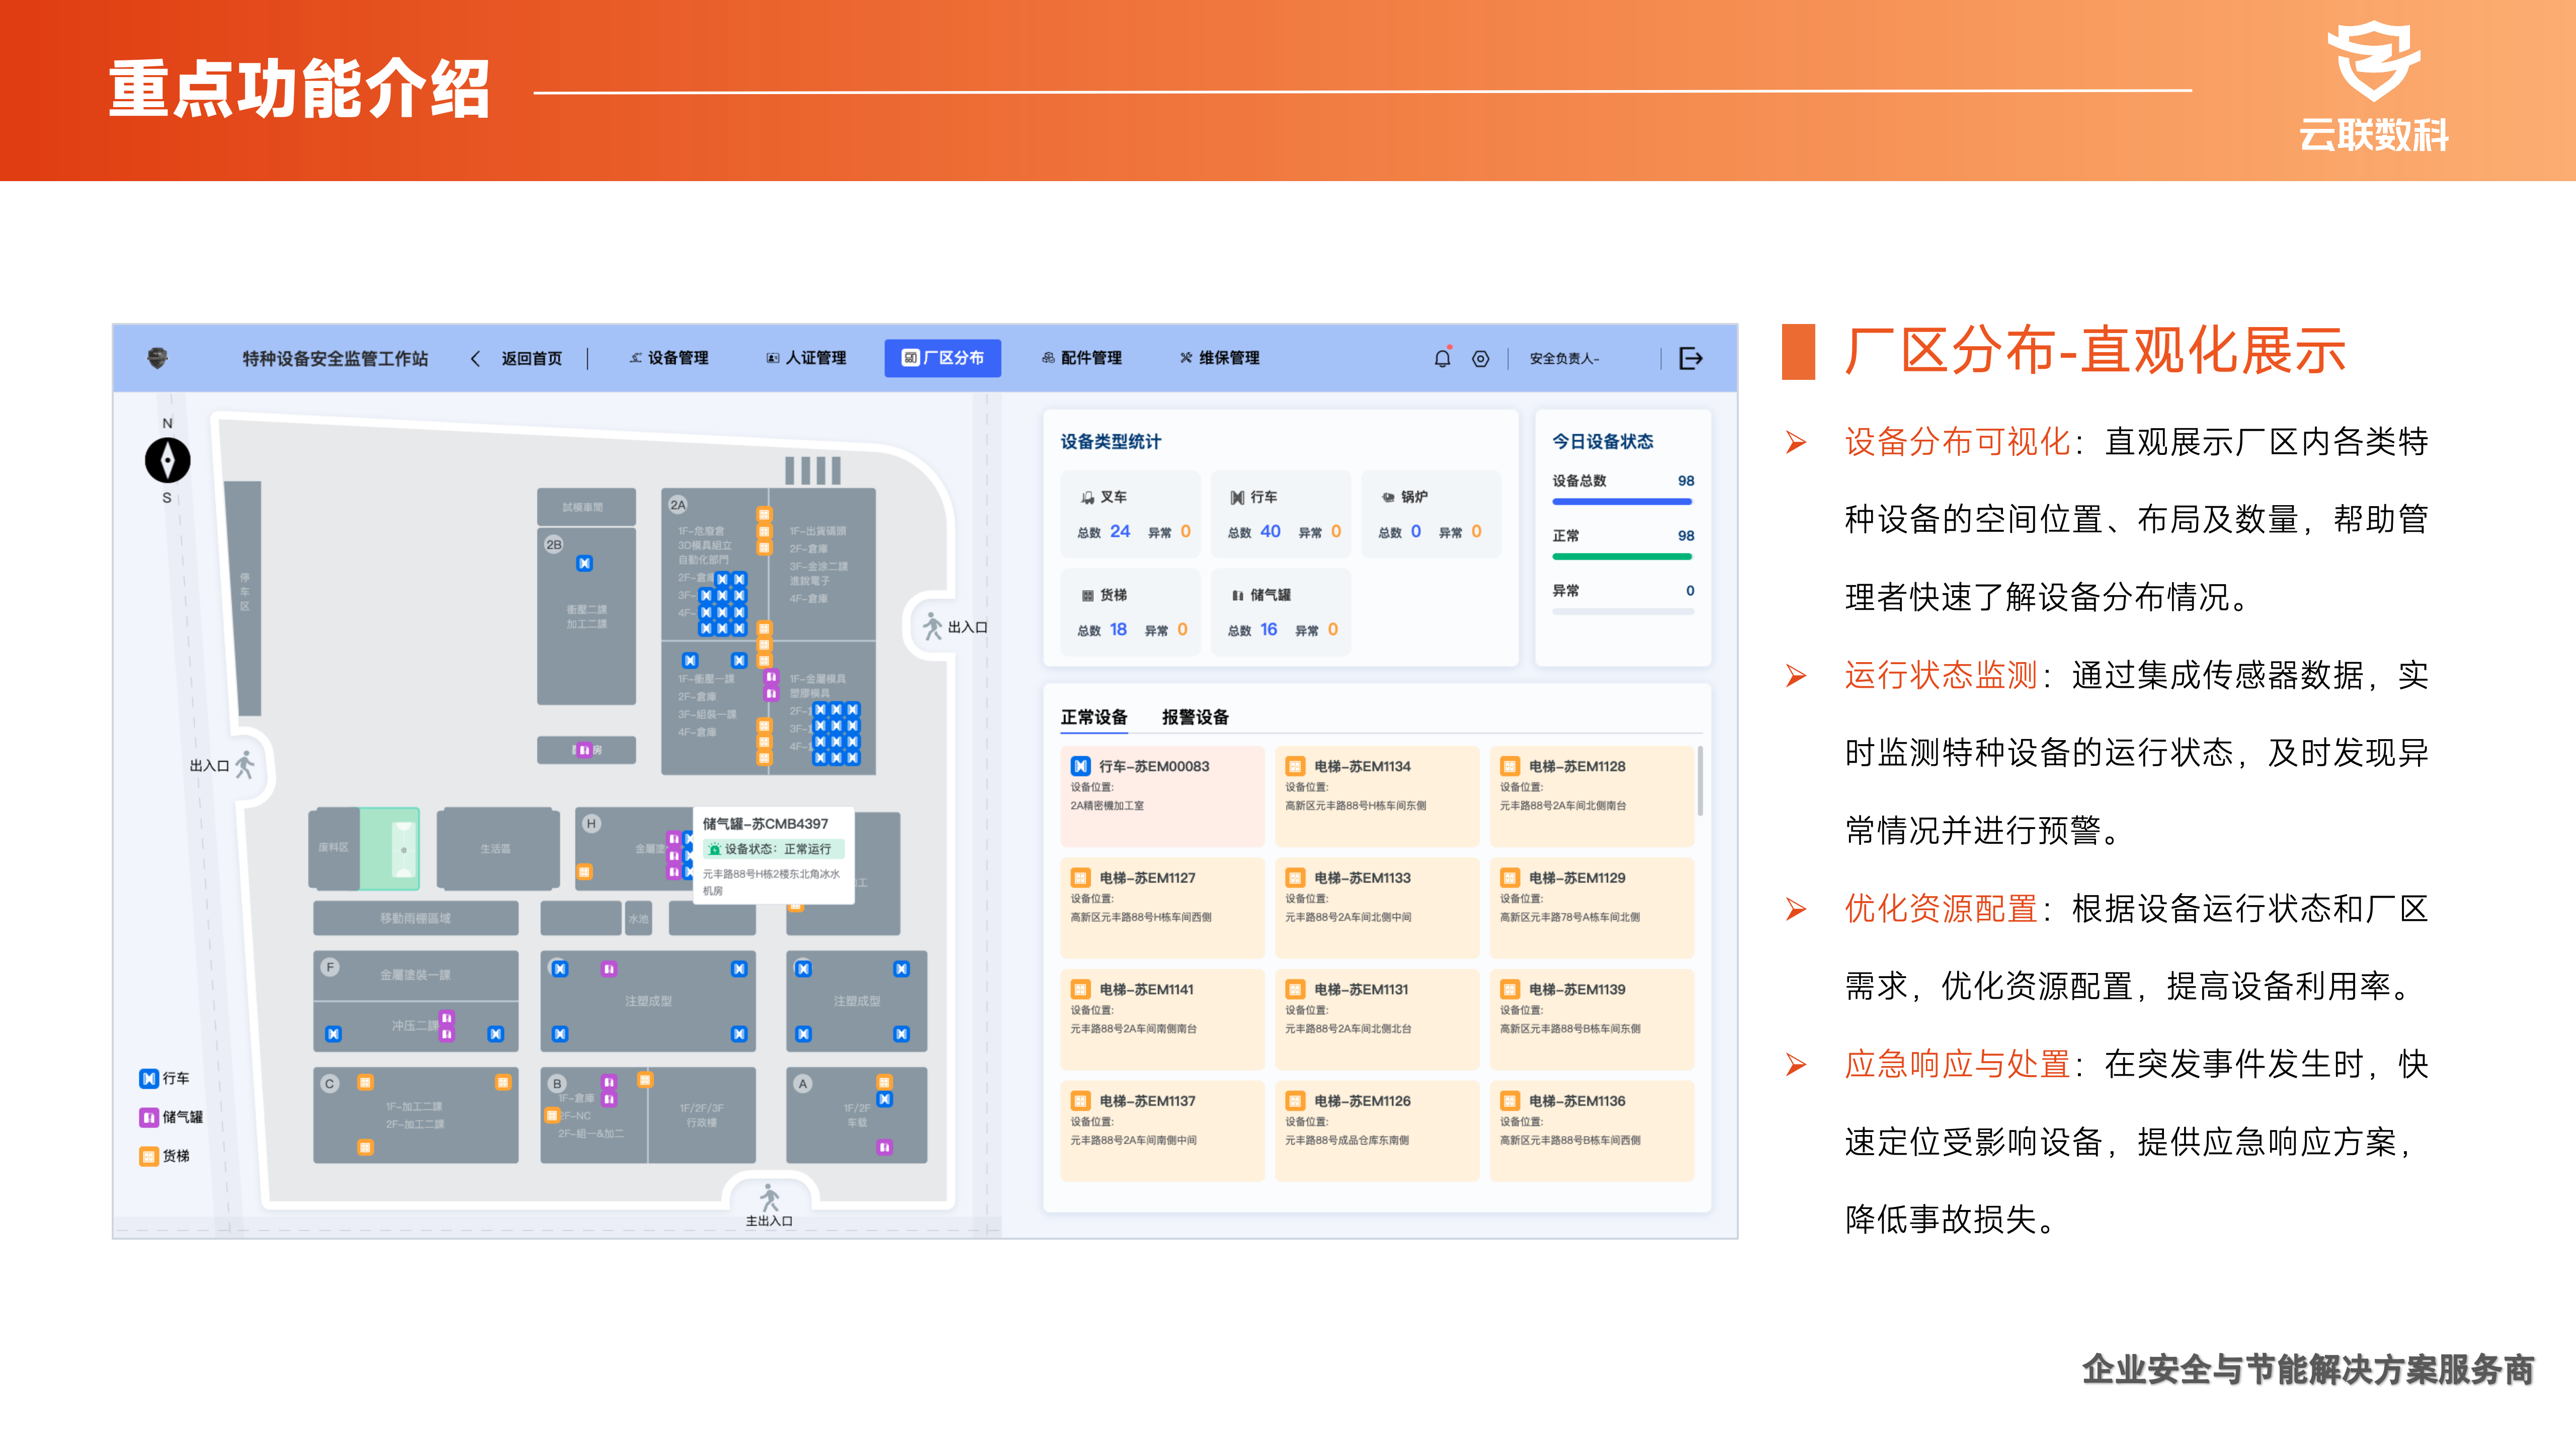
Task: Click the 叉车 forklift statistics card
Action: tap(1130, 514)
